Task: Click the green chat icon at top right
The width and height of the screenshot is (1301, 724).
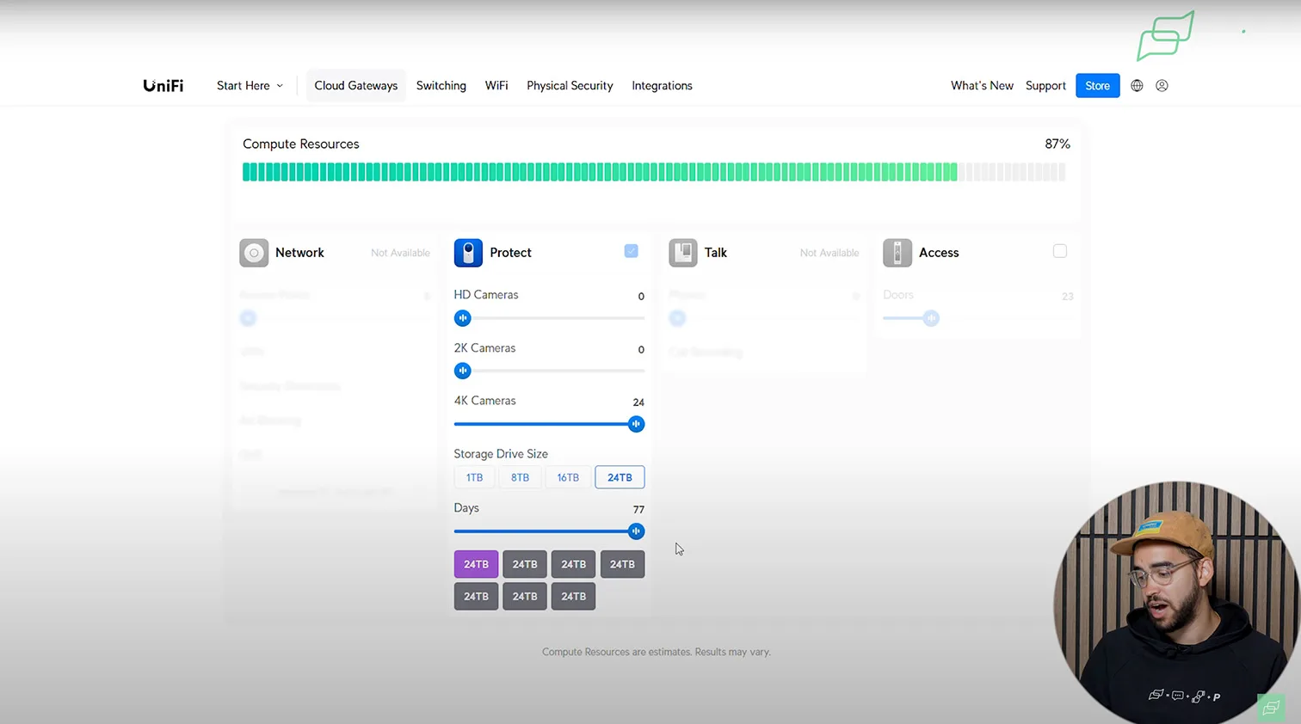Action: point(1165,36)
